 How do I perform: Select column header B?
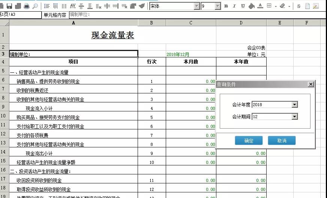[x=151, y=23]
